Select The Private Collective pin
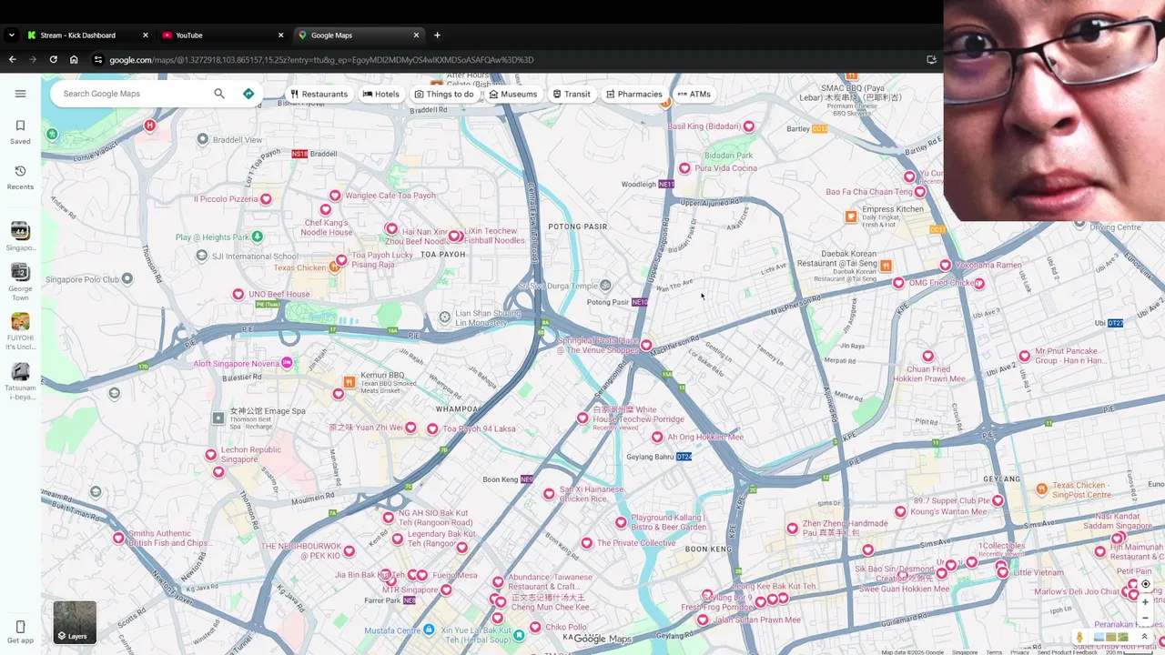The height and width of the screenshot is (655, 1165). [587, 543]
